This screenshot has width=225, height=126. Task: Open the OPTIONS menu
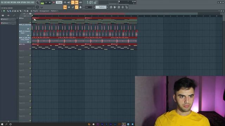click(24, 2)
